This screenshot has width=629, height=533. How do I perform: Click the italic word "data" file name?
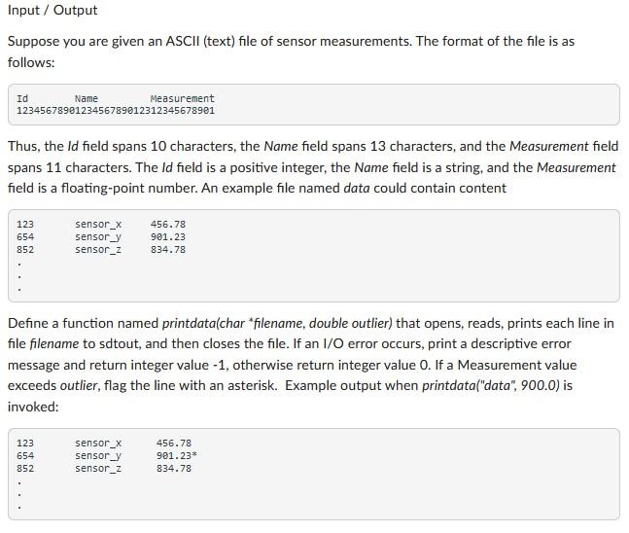tap(359, 188)
